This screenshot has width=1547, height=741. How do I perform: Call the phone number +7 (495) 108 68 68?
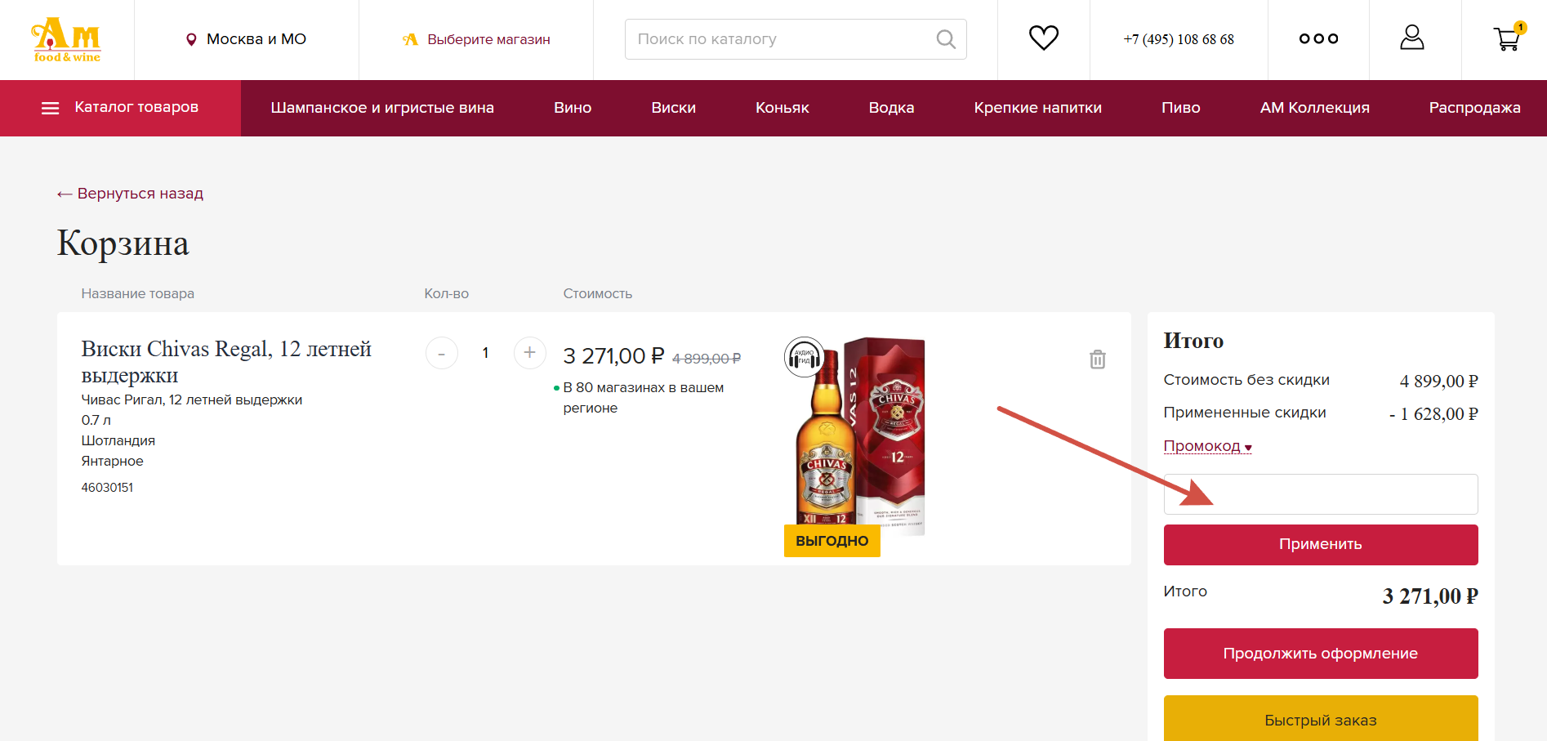coord(1178,39)
